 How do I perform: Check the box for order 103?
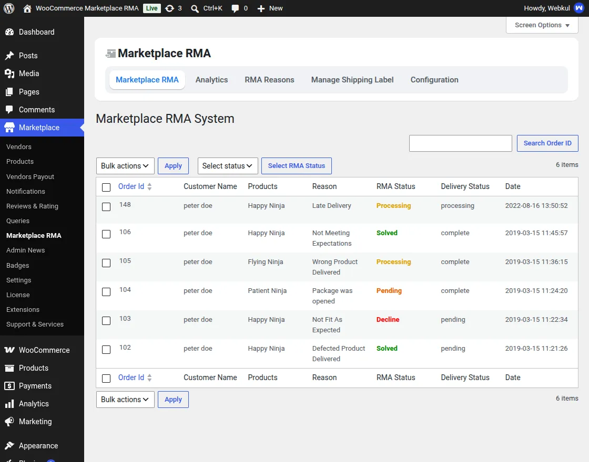(106, 321)
